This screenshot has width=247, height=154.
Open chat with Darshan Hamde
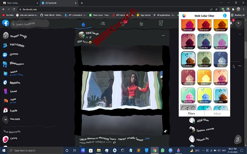pos(201,129)
